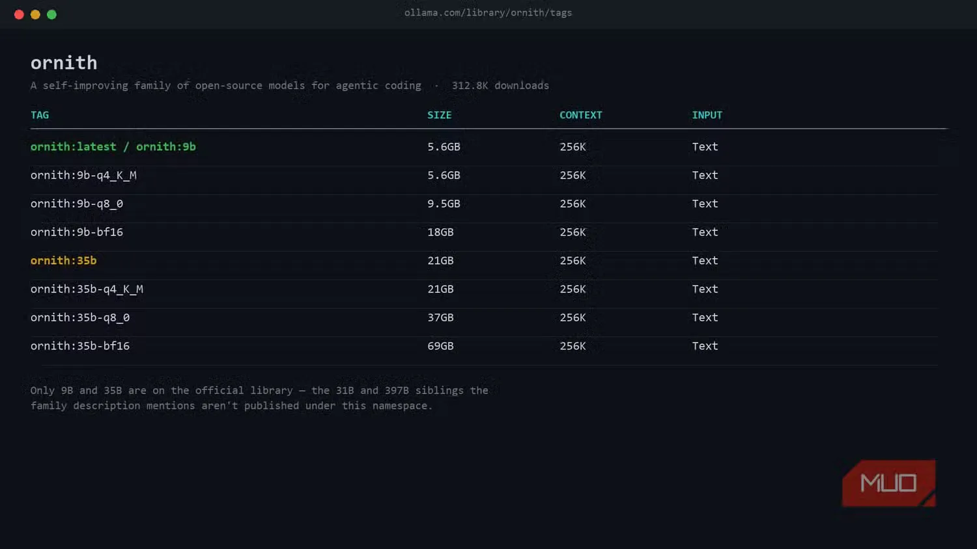The width and height of the screenshot is (977, 549).
Task: Click Text input in 35b-bf16 row
Action: [x=705, y=346]
